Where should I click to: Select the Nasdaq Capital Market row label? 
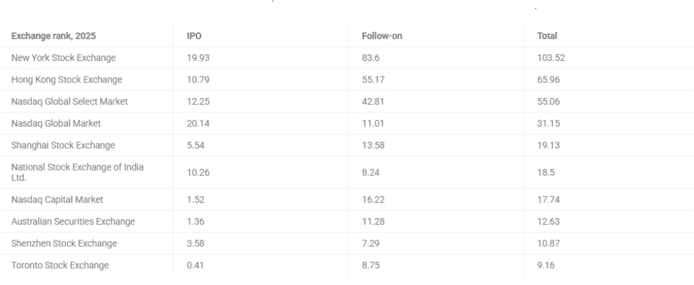(57, 200)
